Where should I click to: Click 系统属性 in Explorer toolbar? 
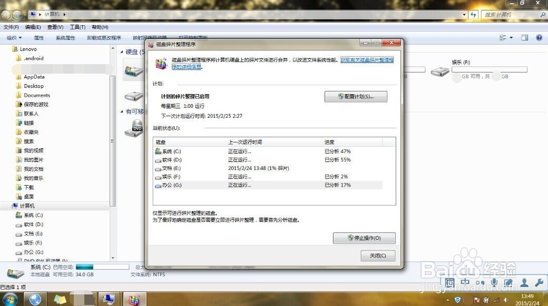[65, 38]
